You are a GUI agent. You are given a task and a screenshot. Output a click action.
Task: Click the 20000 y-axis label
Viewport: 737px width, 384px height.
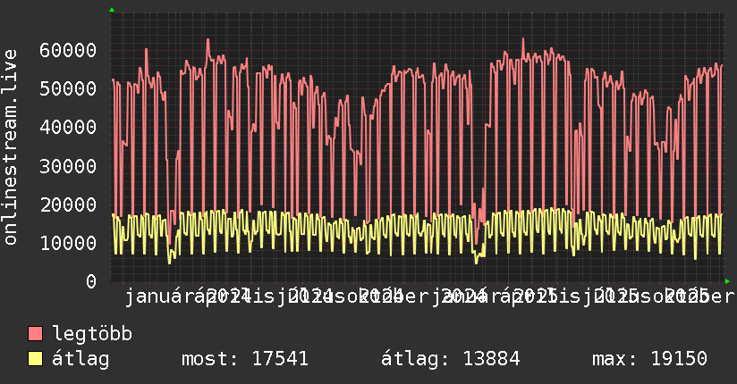68,205
